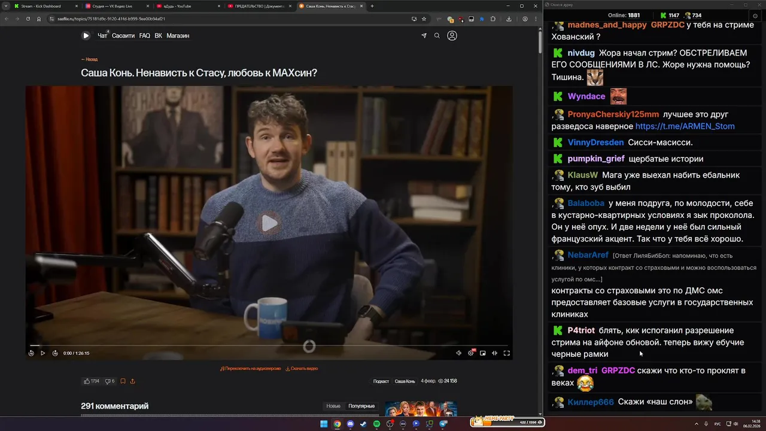The height and width of the screenshot is (431, 766).
Task: Switch to Студия — VK Видео Live tab
Action: pos(117,6)
